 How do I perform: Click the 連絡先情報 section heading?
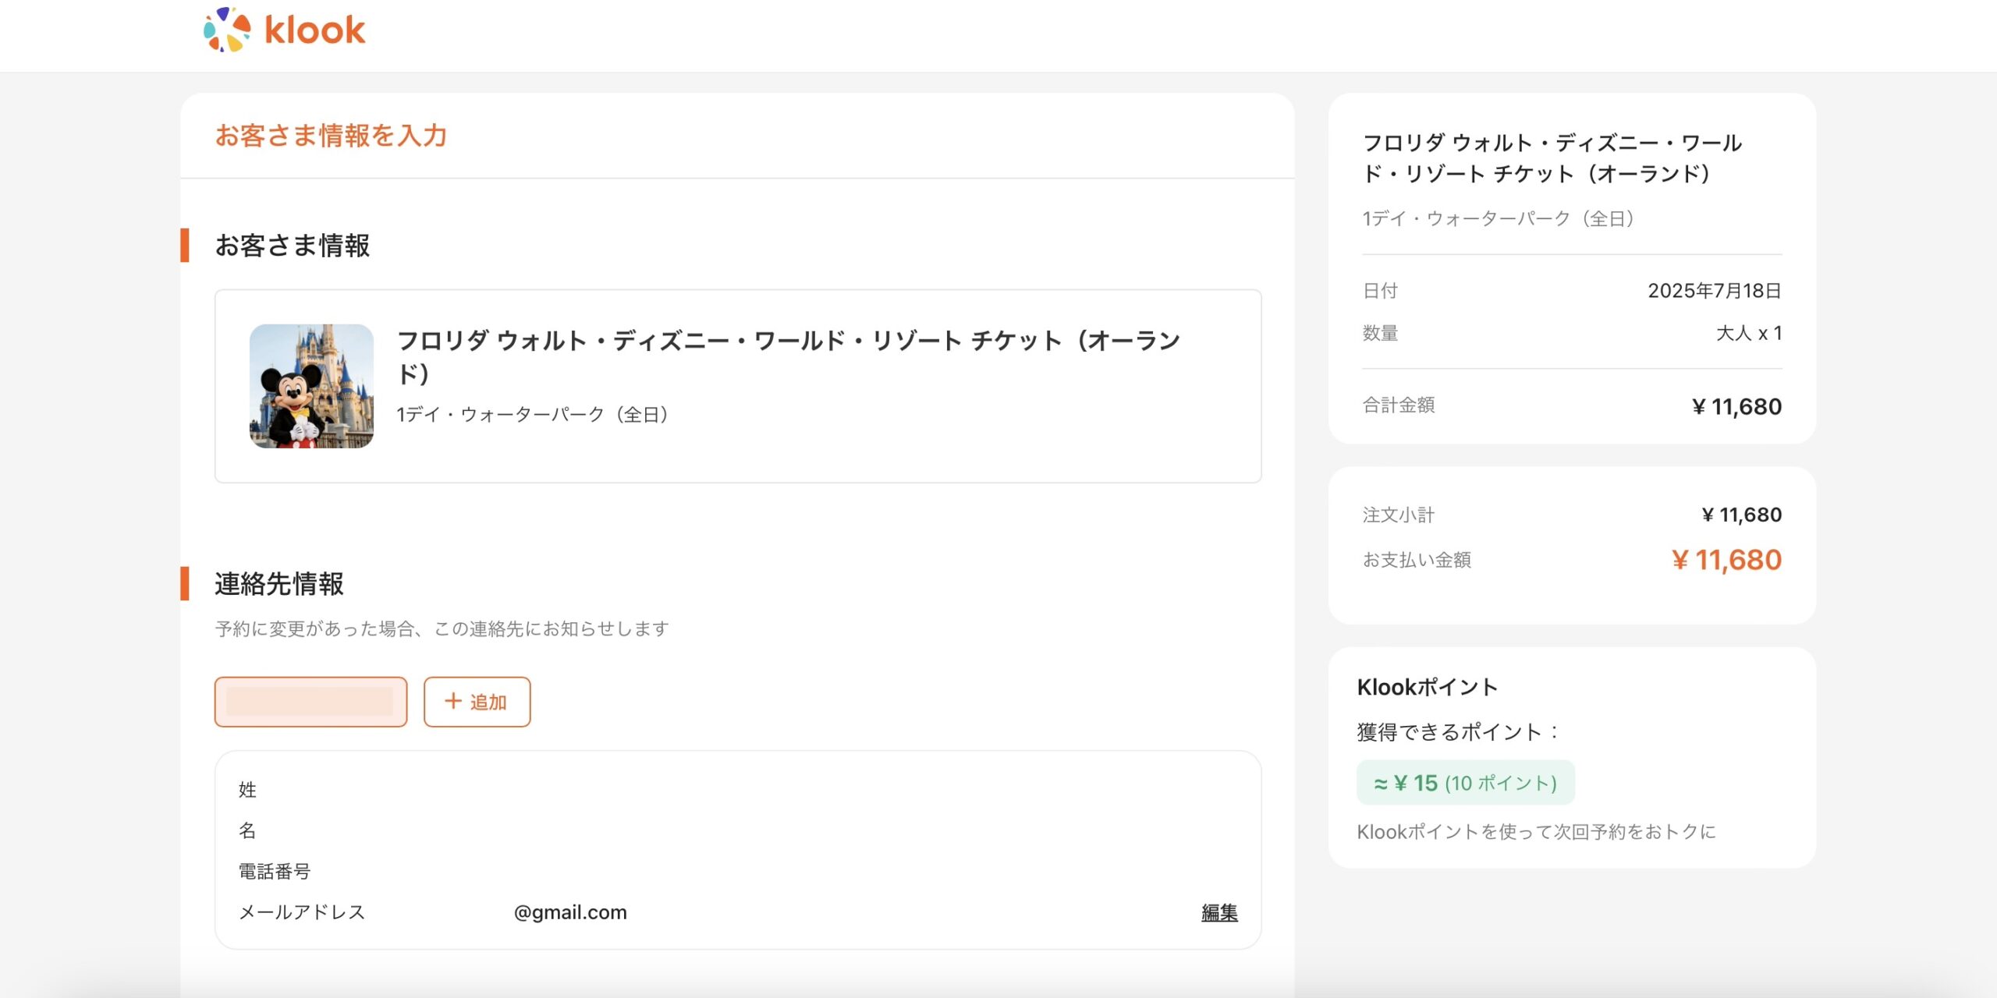279,584
